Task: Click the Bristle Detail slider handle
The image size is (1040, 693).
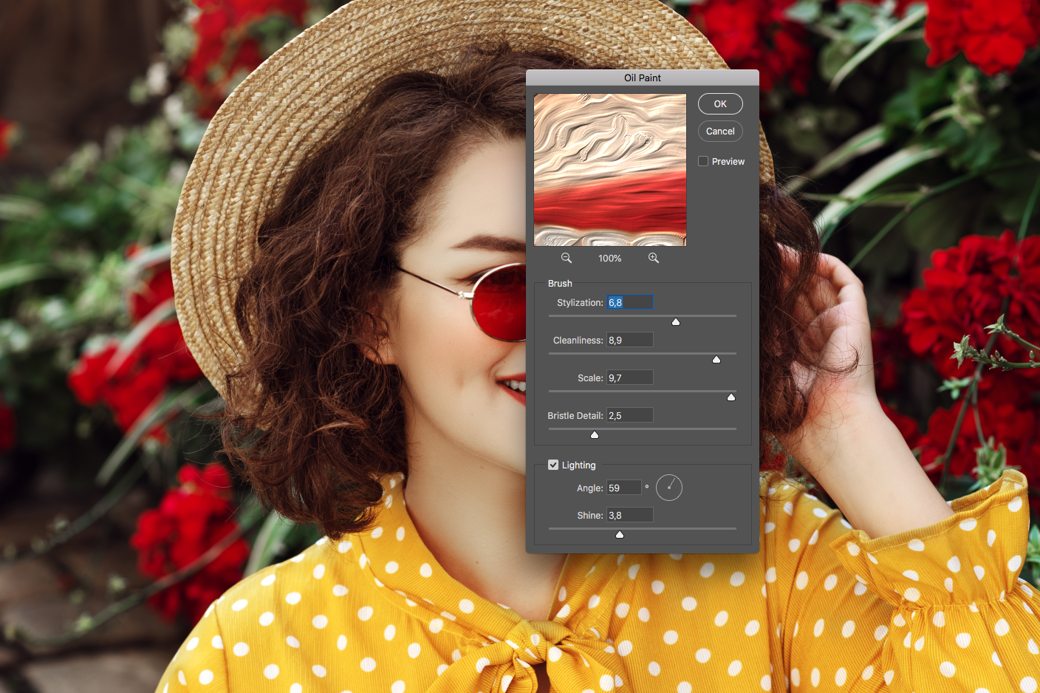Action: [x=595, y=435]
